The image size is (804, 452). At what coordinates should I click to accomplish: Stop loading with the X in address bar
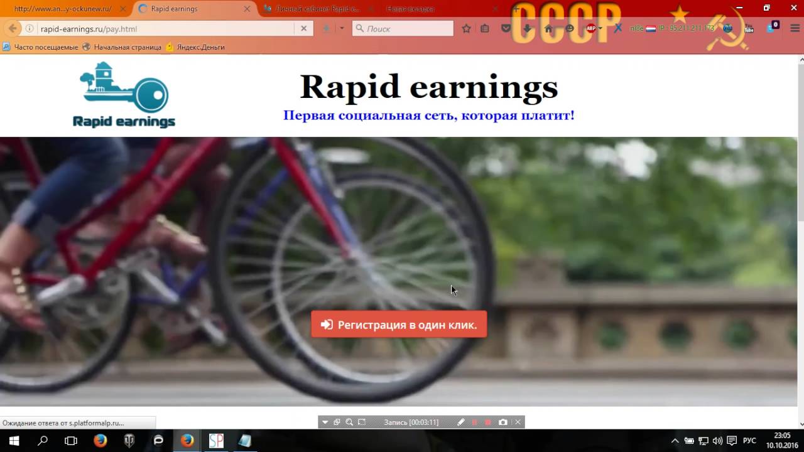[303, 28]
